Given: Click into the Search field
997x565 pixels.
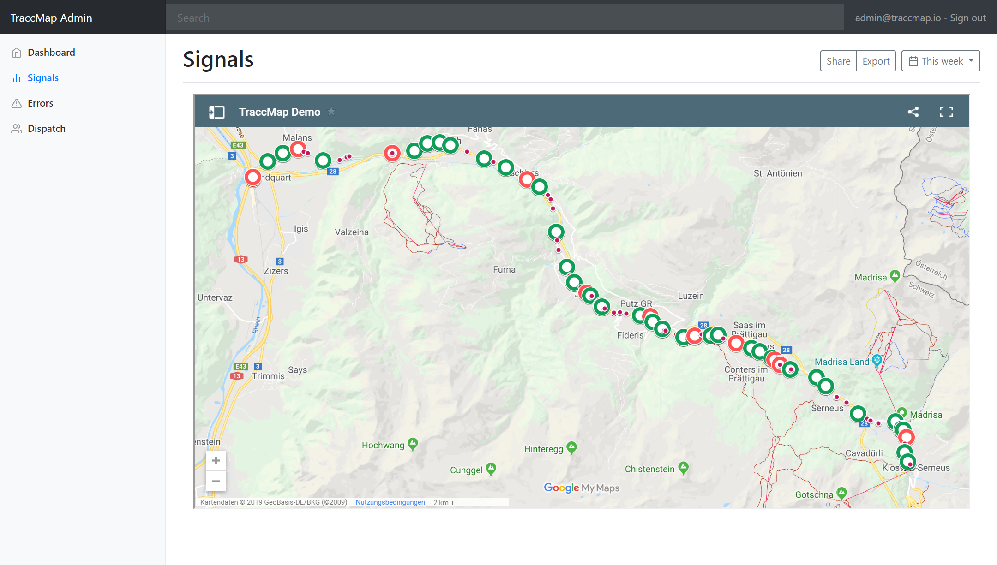Looking at the screenshot, I should [x=505, y=18].
